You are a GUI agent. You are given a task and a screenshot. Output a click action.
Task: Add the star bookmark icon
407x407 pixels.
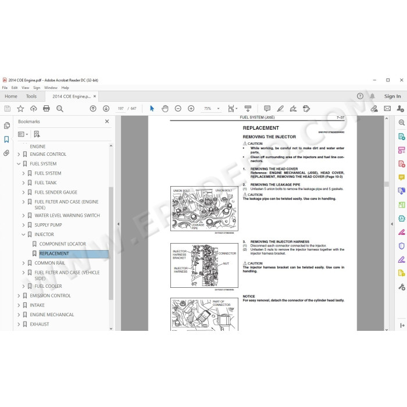(x=20, y=109)
